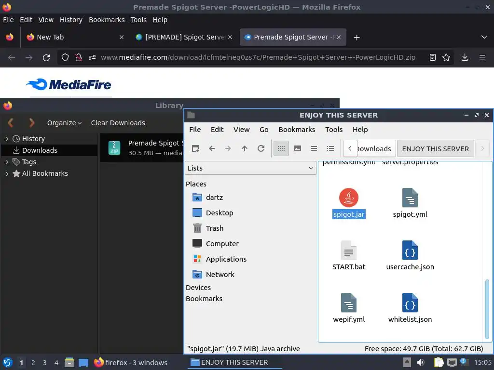
Task: Open file manager new tab icon
Action: (195, 148)
